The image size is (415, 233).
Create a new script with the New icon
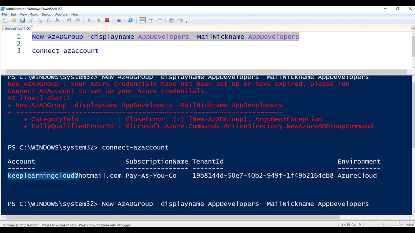(x=5, y=20)
